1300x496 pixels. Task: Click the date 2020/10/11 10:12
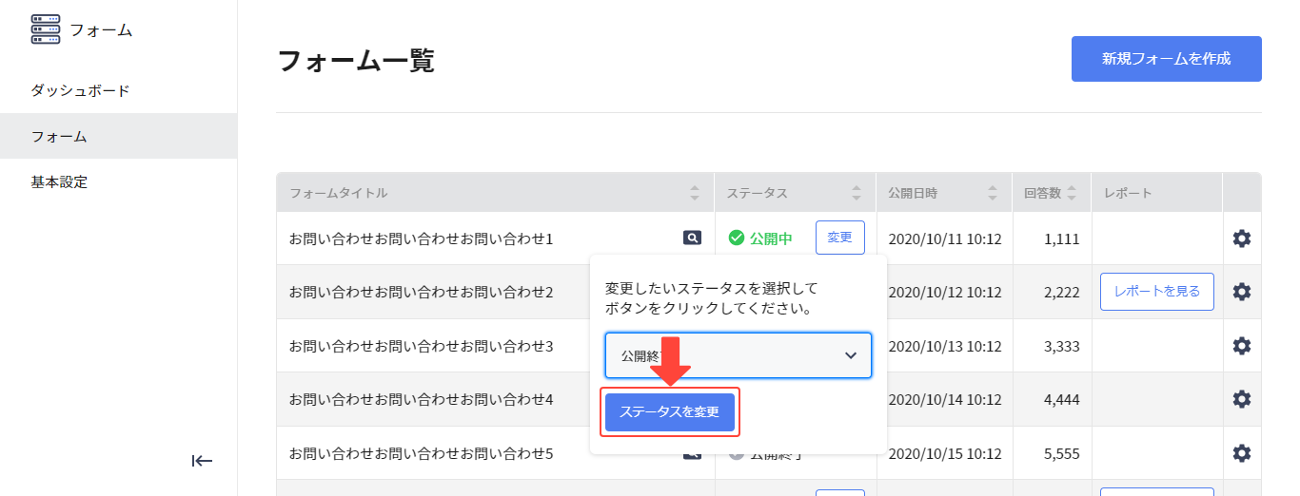click(945, 238)
